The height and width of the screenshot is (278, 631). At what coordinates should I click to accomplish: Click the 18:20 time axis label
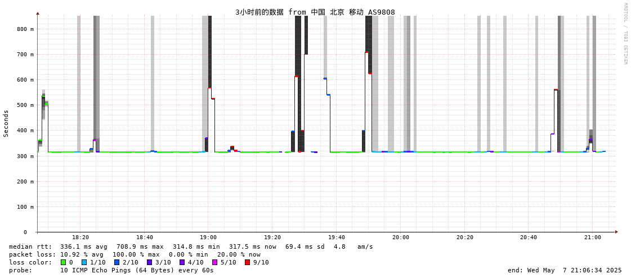coord(80,237)
